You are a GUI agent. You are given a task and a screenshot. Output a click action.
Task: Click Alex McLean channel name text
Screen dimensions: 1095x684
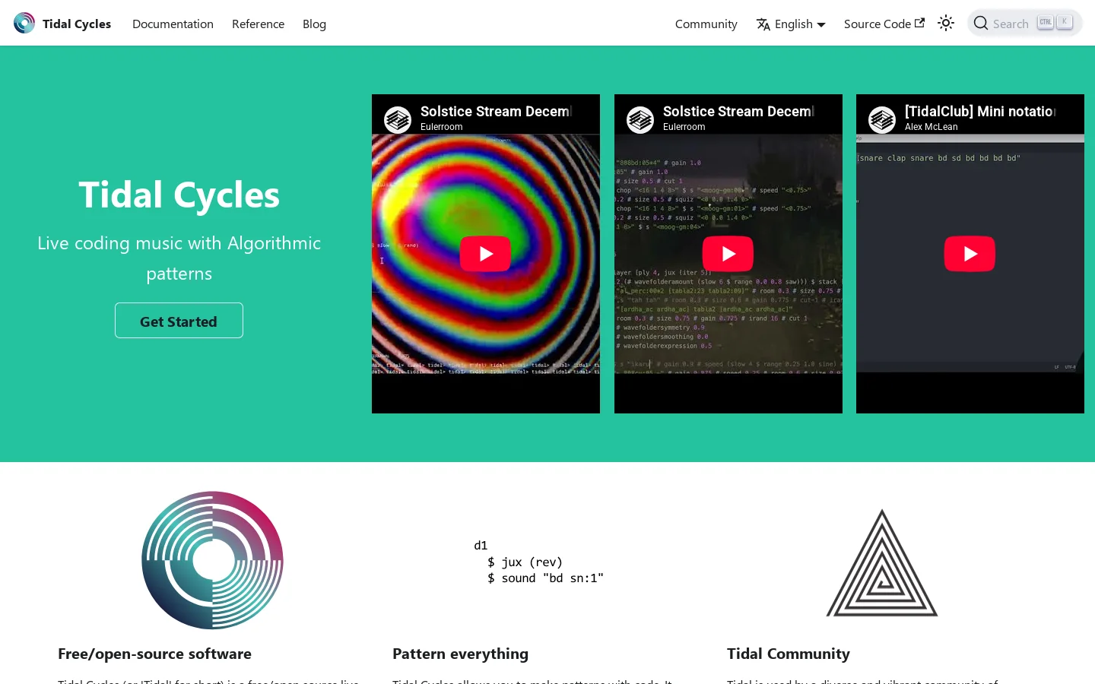click(x=932, y=127)
